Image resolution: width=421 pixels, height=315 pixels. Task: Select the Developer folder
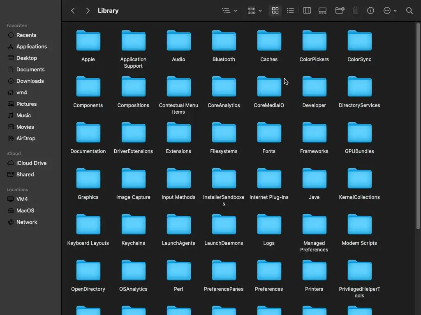tap(314, 87)
